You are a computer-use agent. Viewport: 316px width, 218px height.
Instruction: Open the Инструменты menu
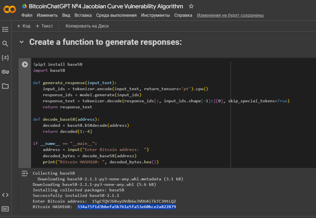pyautogui.click(x=156, y=15)
